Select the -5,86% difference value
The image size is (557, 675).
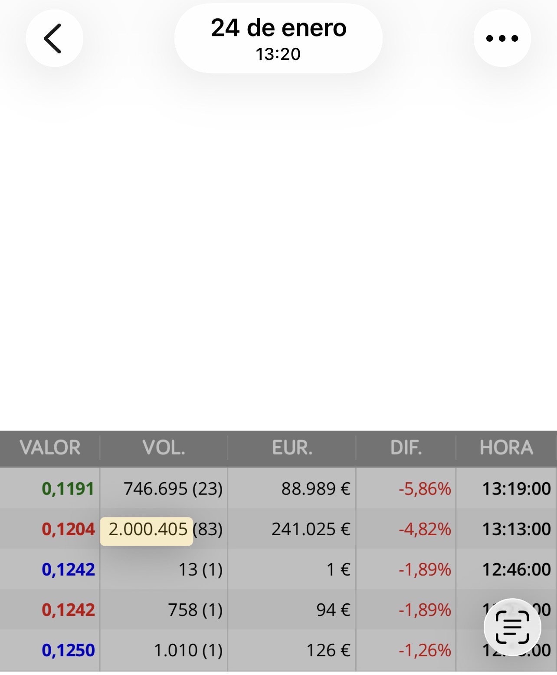pyautogui.click(x=425, y=489)
